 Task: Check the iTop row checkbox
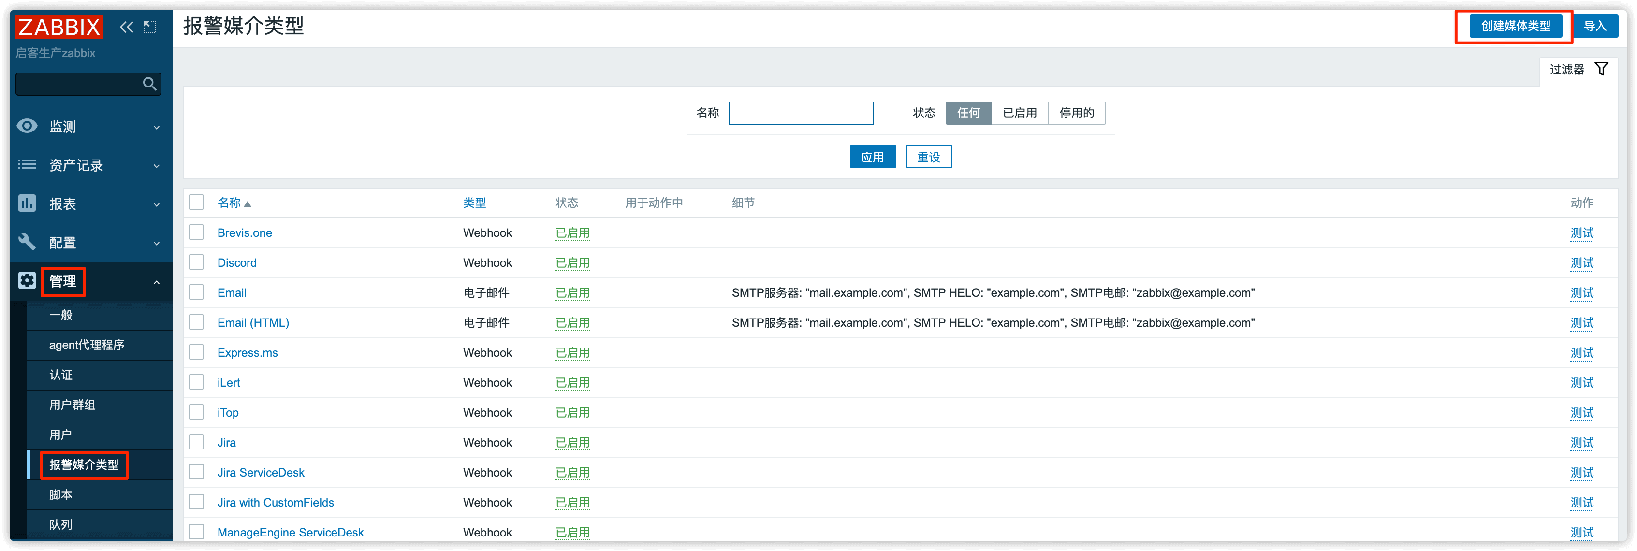click(x=196, y=412)
